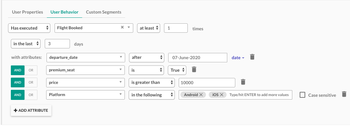Open the Custom Segments tab
This screenshot has height=126, width=350.
point(103,12)
